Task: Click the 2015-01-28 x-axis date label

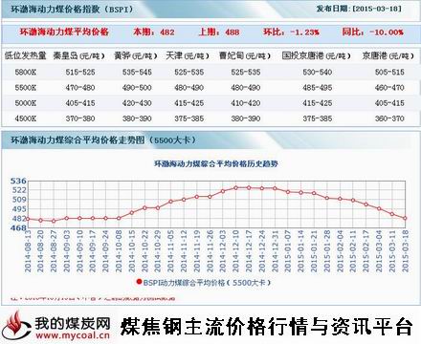Action: click(x=327, y=251)
